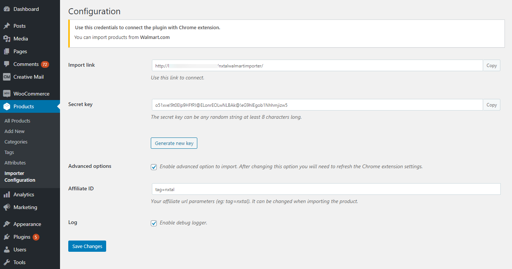Image resolution: width=512 pixels, height=269 pixels.
Task: Click the Save Changes button
Action: [87, 246]
